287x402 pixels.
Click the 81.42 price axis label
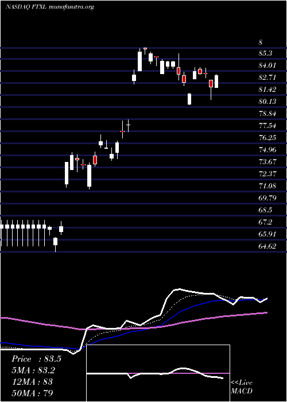267,90
